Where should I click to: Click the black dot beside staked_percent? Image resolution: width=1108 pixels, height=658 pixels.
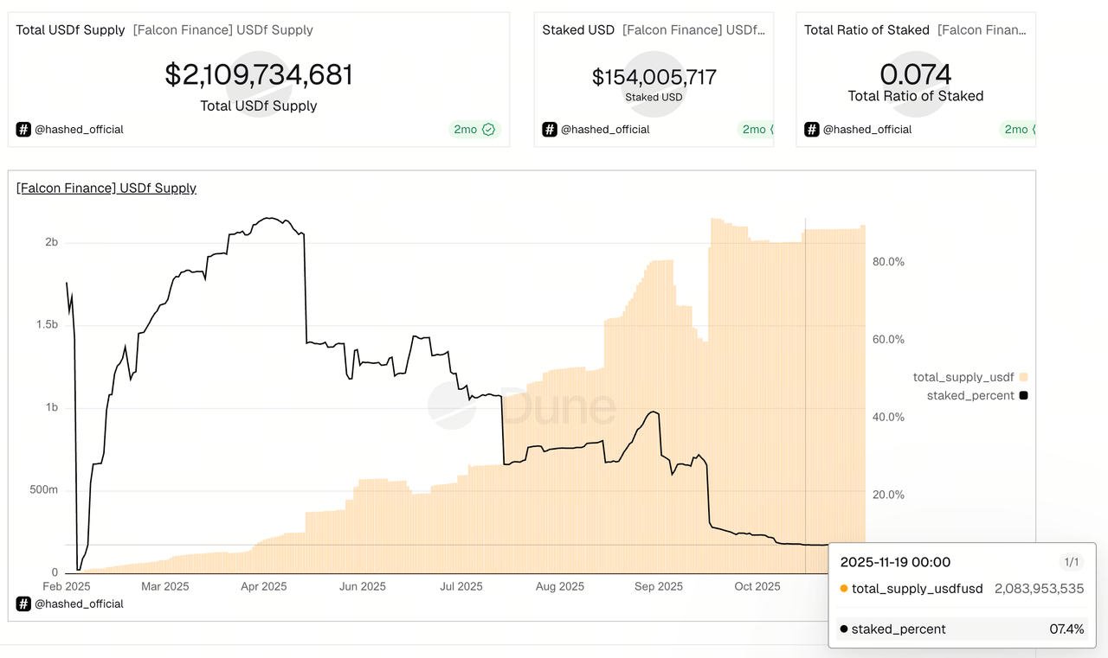pos(843,629)
